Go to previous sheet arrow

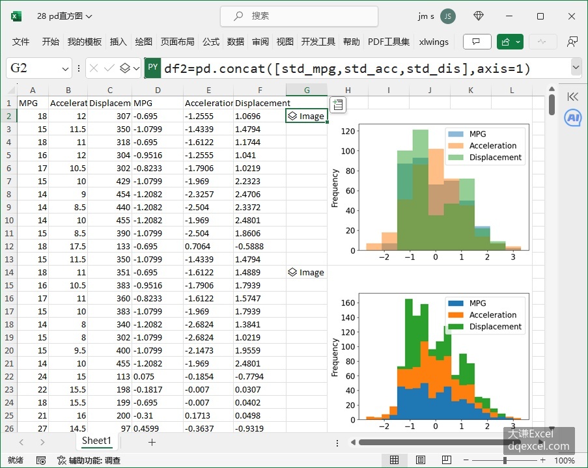tap(21, 443)
